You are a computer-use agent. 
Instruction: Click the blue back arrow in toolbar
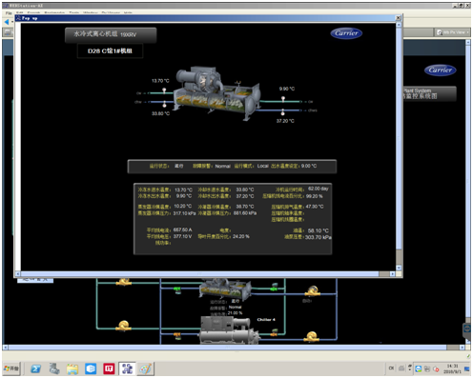[x=7, y=22]
